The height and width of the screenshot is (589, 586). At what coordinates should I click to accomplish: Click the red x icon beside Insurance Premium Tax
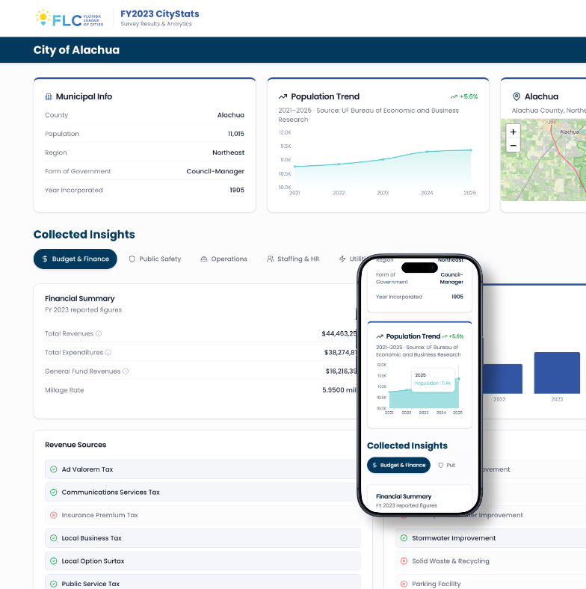coord(54,515)
